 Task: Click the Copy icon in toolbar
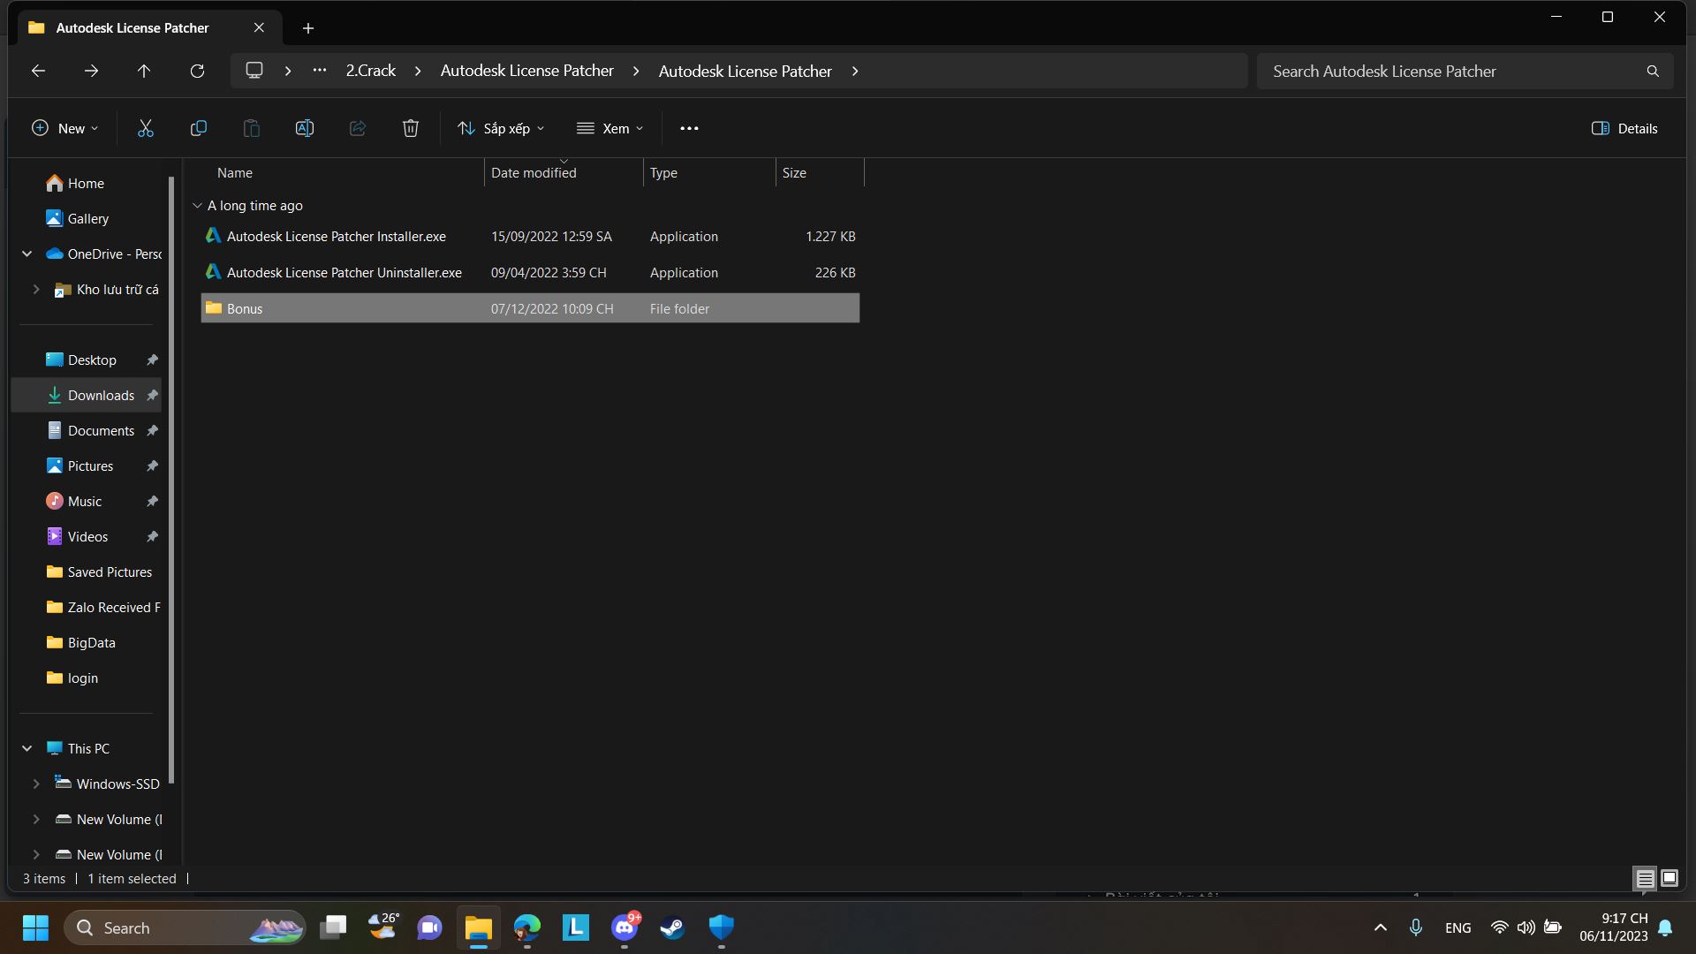pyautogui.click(x=199, y=129)
